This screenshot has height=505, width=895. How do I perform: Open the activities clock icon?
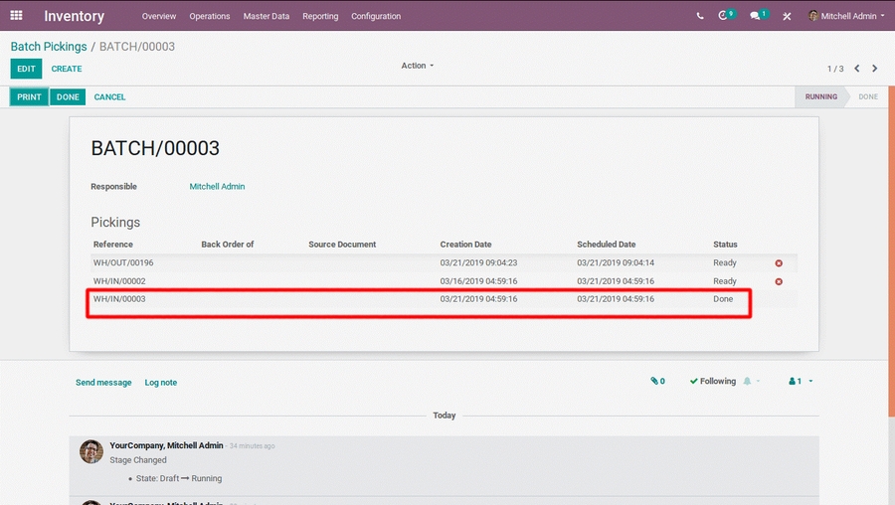tap(724, 16)
